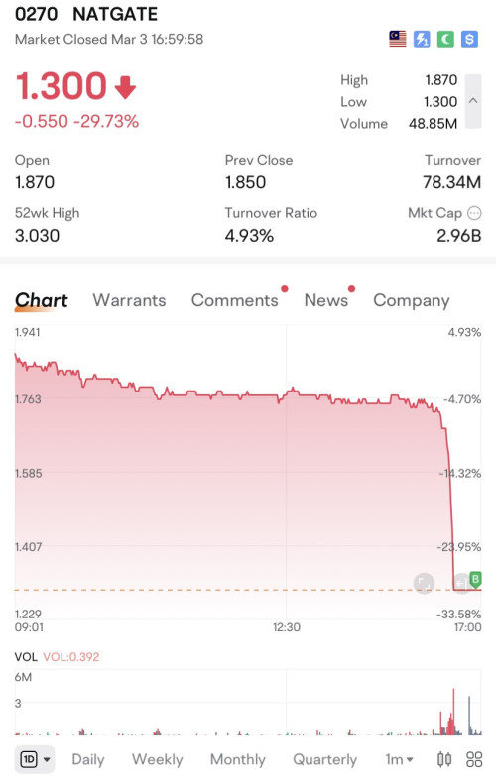Viewport: 496px width, 784px height.
Task: Switch to candlestick chart style icon
Action: pyautogui.click(x=444, y=759)
